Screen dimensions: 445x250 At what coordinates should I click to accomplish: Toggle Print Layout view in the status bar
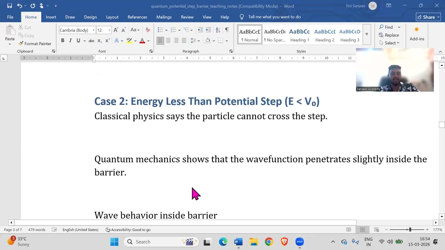362,230
